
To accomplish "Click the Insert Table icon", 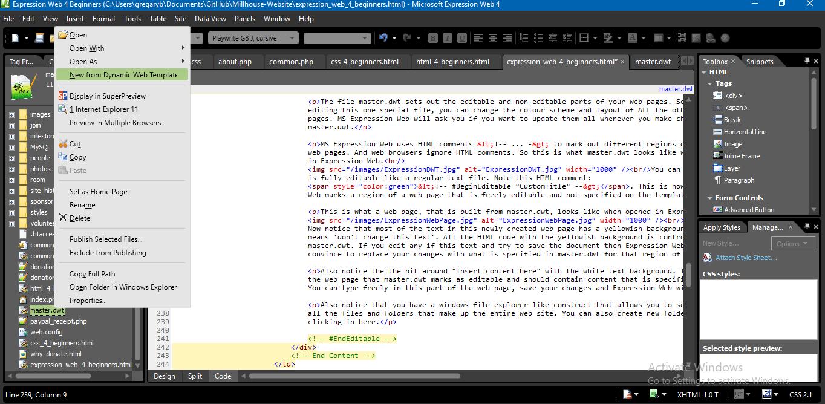I will (x=659, y=38).
